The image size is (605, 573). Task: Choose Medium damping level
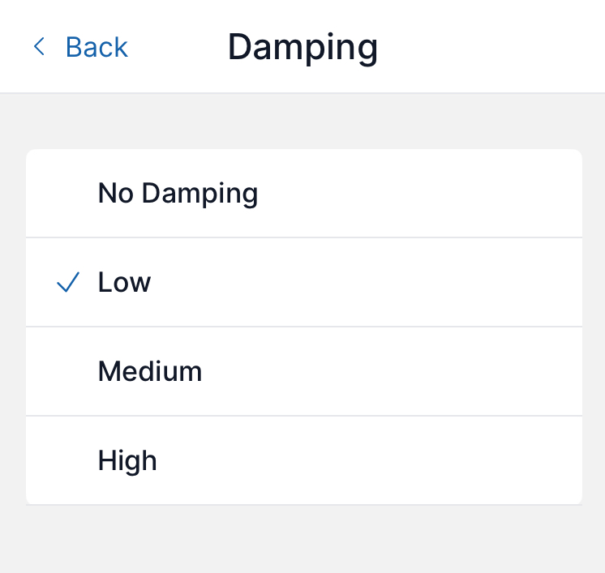303,372
